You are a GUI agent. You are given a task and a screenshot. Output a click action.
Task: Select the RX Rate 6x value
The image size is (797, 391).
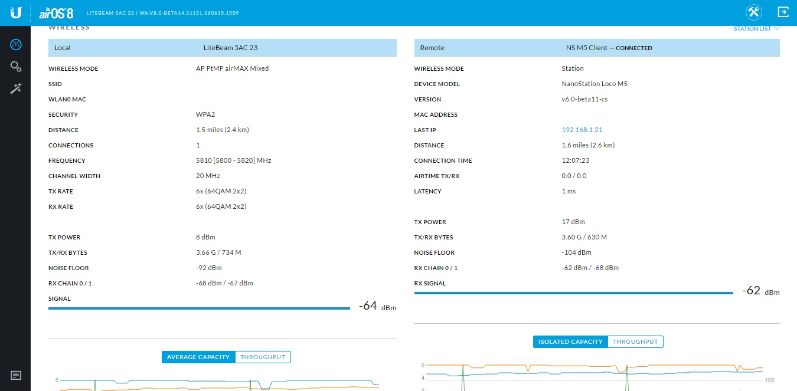(x=221, y=206)
